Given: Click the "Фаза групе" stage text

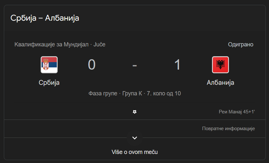Looking at the screenshot, I should [103, 93].
